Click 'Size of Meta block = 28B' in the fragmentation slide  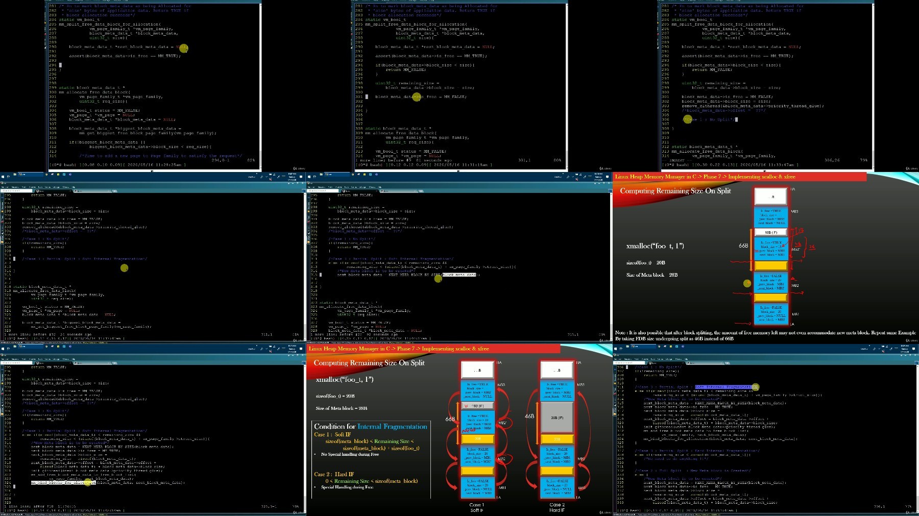click(341, 408)
